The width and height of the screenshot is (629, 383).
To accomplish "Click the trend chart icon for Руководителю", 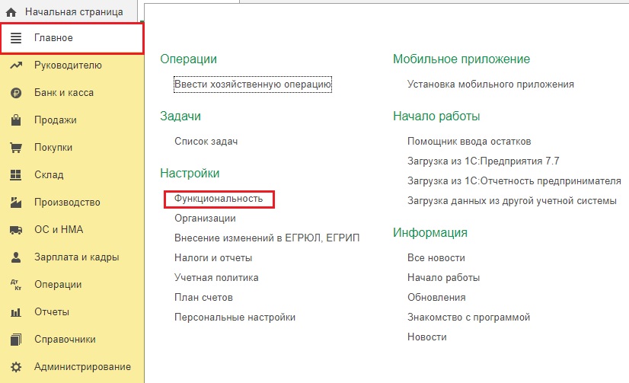I will pos(15,65).
